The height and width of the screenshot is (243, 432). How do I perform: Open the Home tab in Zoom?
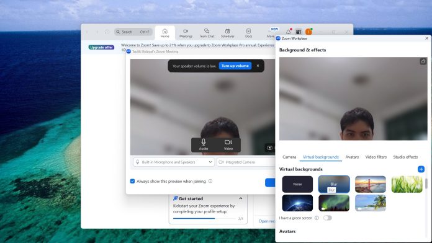tap(164, 33)
